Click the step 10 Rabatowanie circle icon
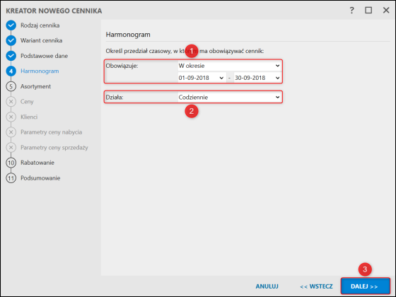 pyautogui.click(x=11, y=163)
